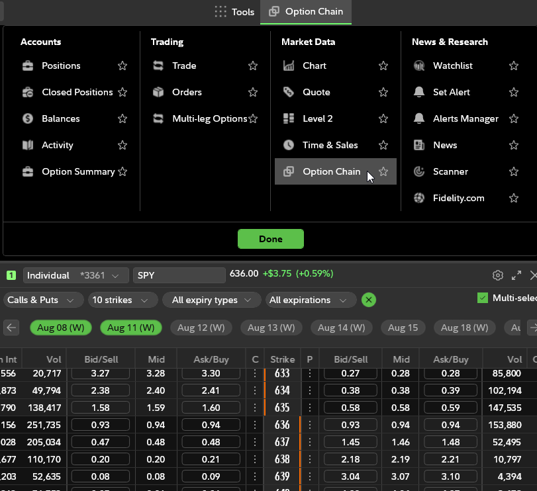This screenshot has height=491, width=537.
Task: Expand the All expiry types dropdown
Action: point(211,300)
